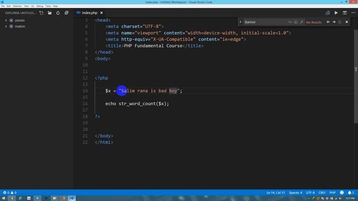This screenshot has height=201, width=358.
Task: Click the New File icon in Explorer
Action: (x=41, y=13)
